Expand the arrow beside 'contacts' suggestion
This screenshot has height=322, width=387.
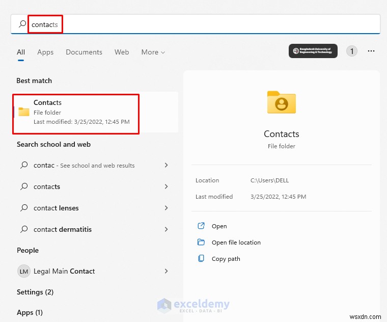coord(166,186)
